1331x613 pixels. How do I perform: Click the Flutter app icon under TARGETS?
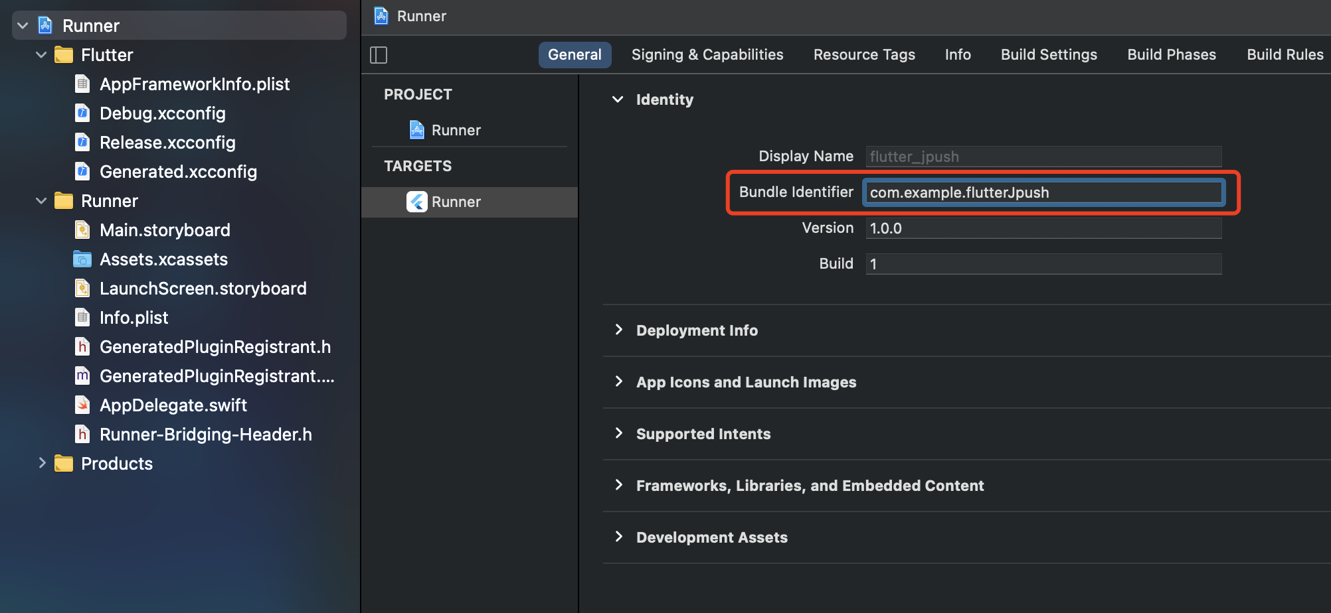pyautogui.click(x=417, y=202)
